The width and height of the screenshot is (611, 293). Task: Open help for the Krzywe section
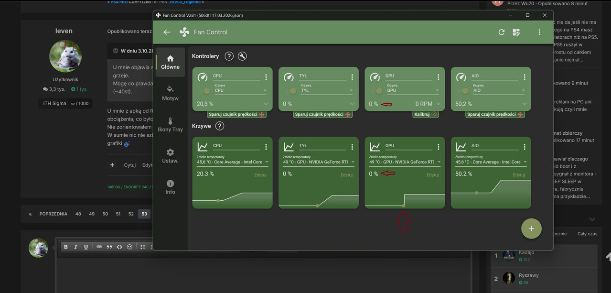click(x=220, y=126)
